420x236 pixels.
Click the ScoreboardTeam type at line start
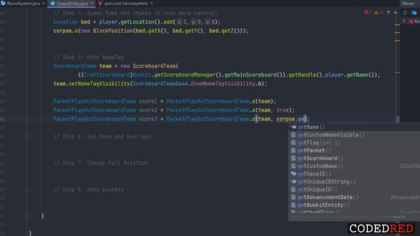(x=74, y=66)
